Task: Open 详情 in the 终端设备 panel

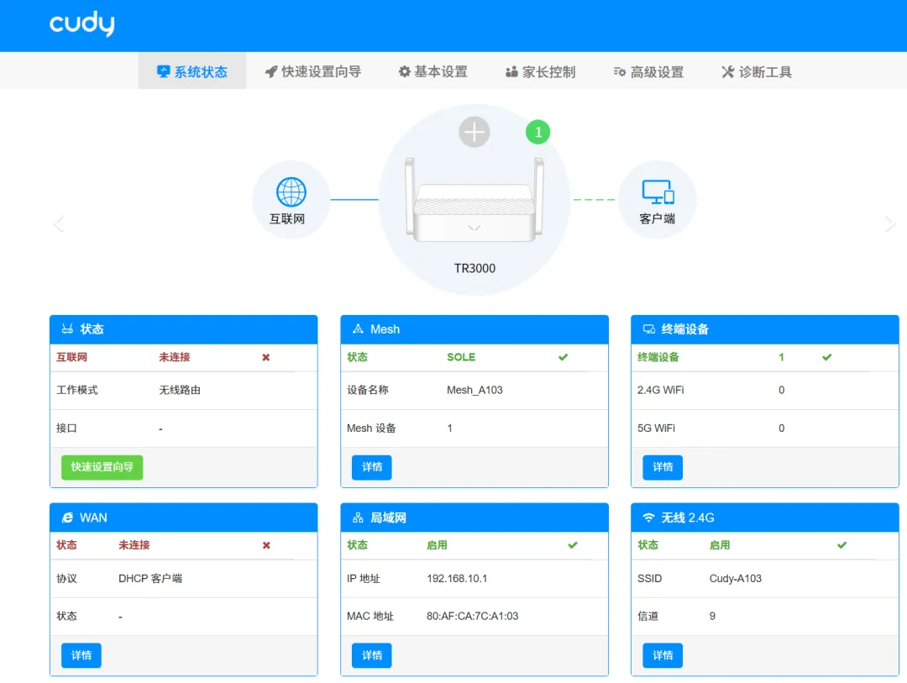Action: click(x=663, y=467)
